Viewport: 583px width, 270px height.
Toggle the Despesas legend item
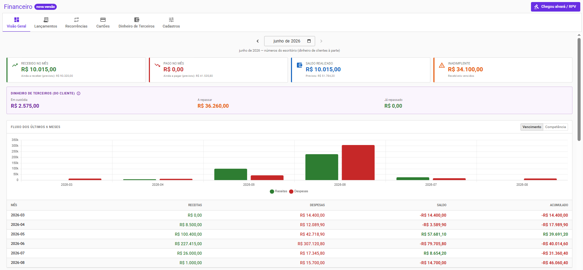[299, 191]
